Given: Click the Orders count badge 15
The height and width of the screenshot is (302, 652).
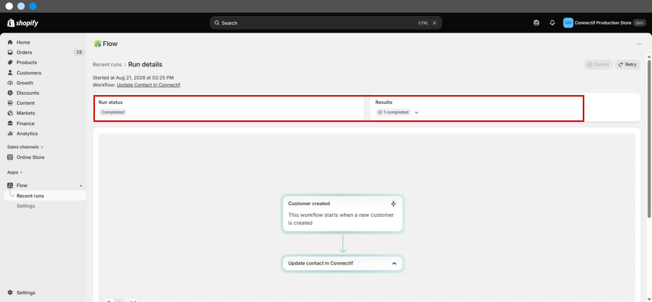Looking at the screenshot, I should click(x=79, y=52).
